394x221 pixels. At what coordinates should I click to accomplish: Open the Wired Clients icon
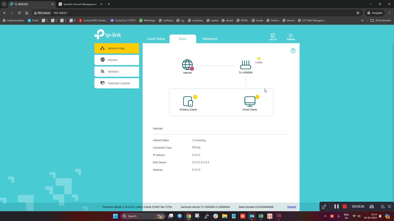coord(250,101)
